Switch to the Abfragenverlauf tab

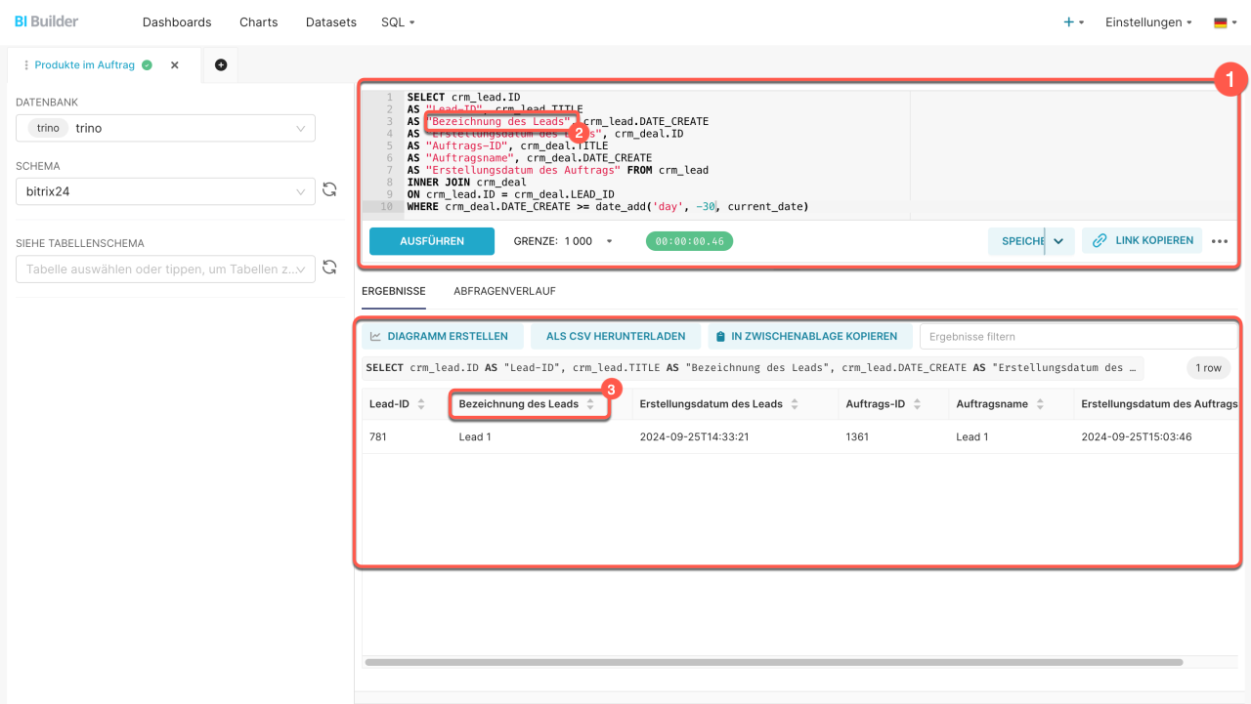[504, 291]
